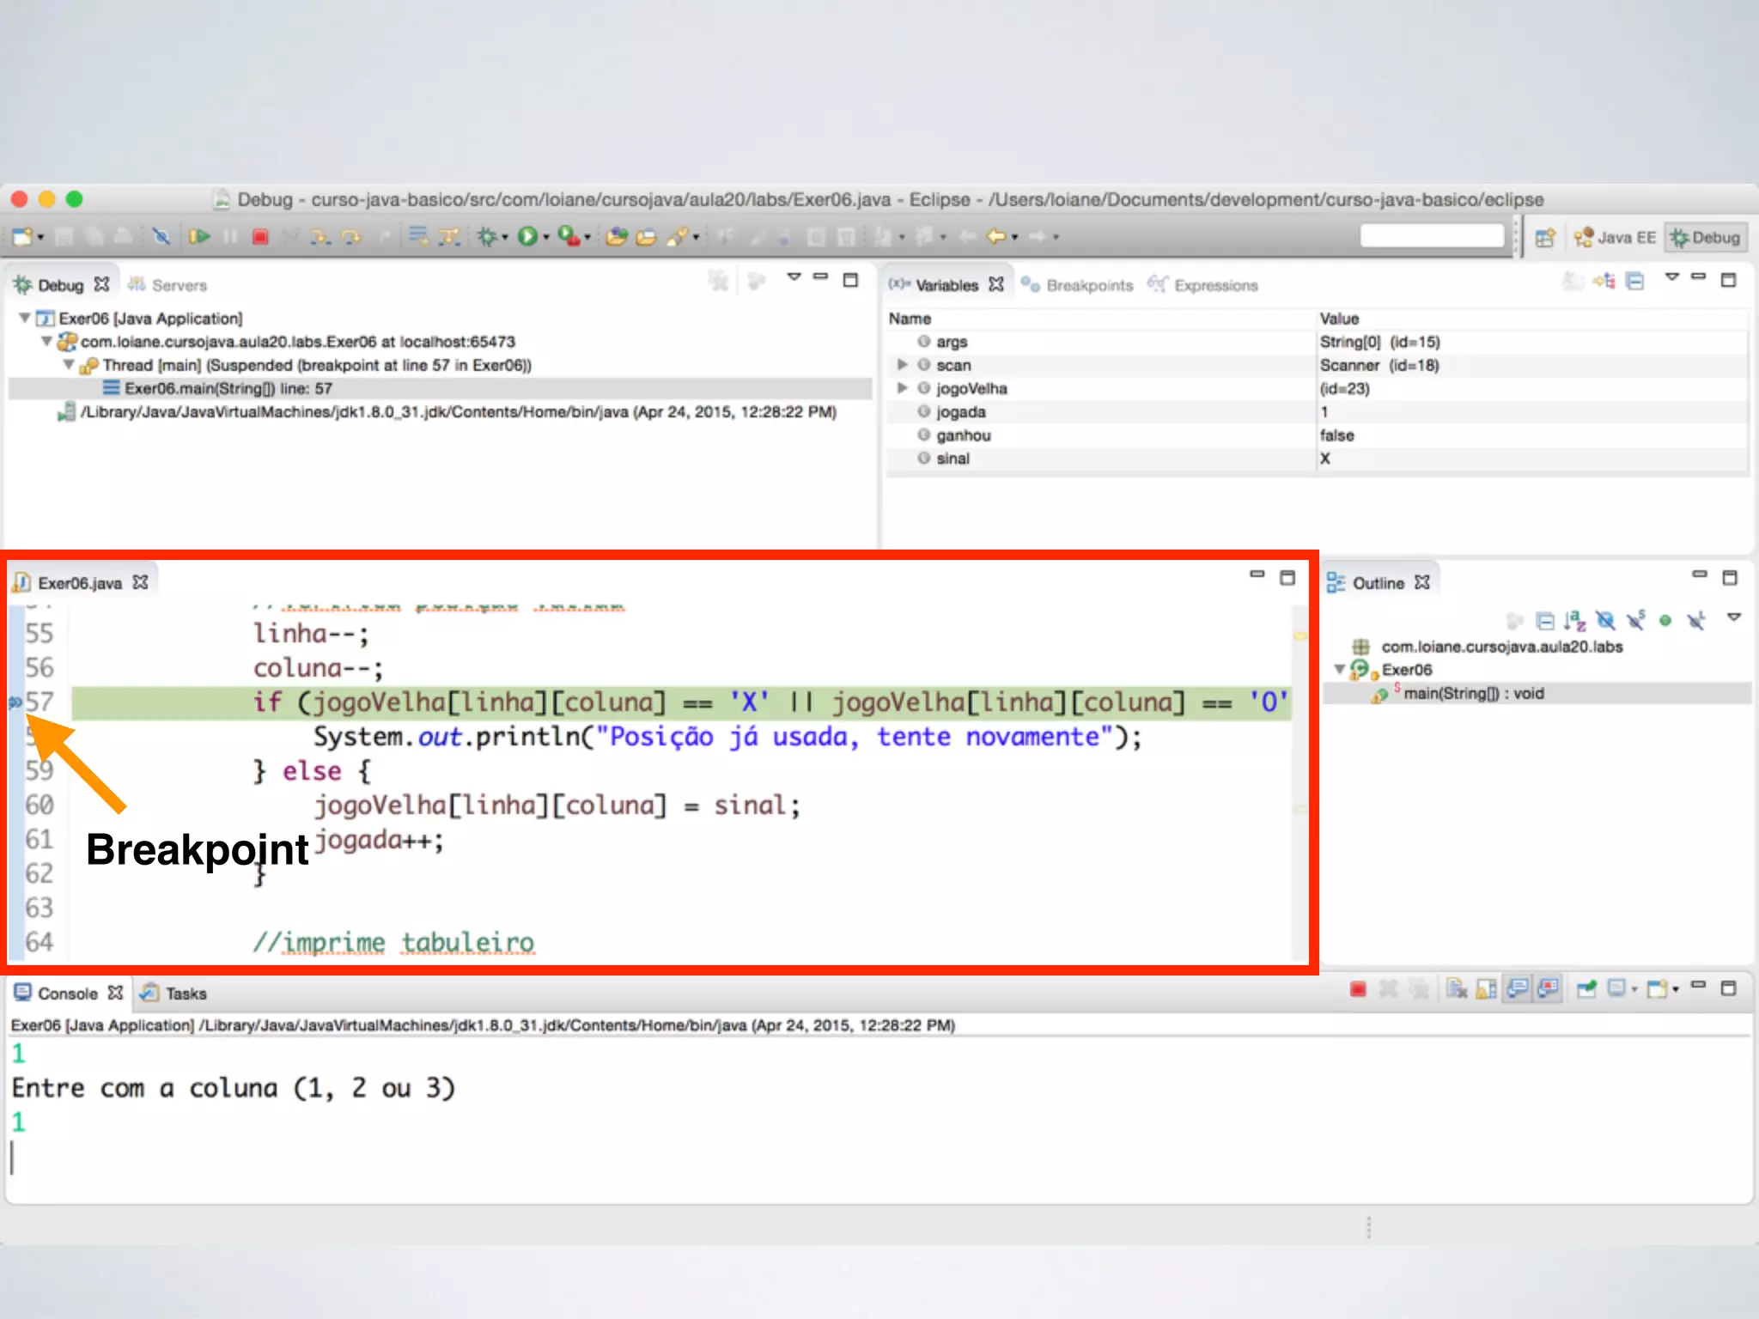Switch to the Java EE perspective

click(x=1616, y=237)
